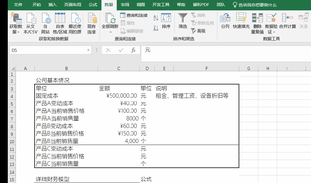Click 自表格/区域 icon
The height and width of the screenshot is (183, 311).
tap(60, 18)
